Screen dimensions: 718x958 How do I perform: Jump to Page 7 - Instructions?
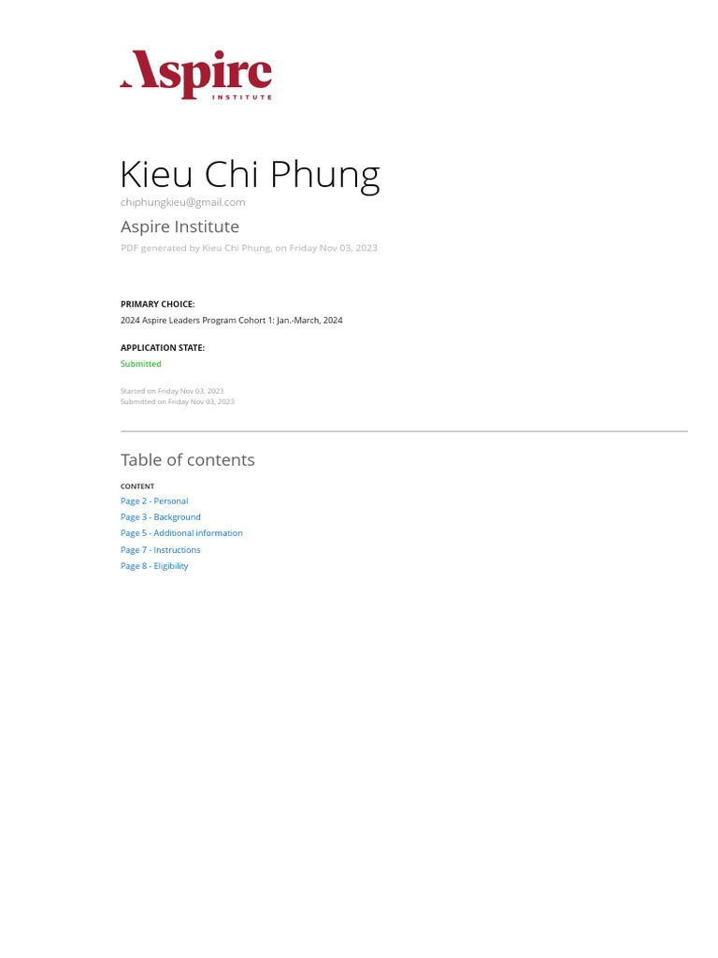pos(161,550)
